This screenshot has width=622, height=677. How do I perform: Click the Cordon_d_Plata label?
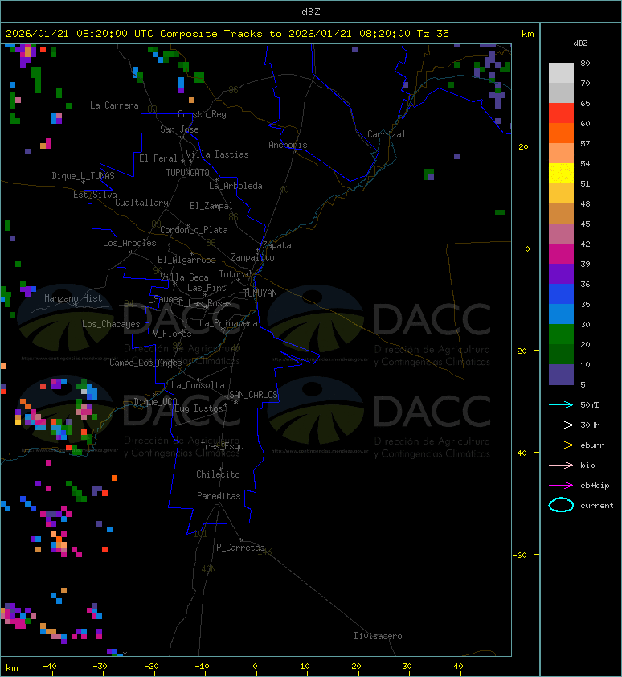pos(194,230)
